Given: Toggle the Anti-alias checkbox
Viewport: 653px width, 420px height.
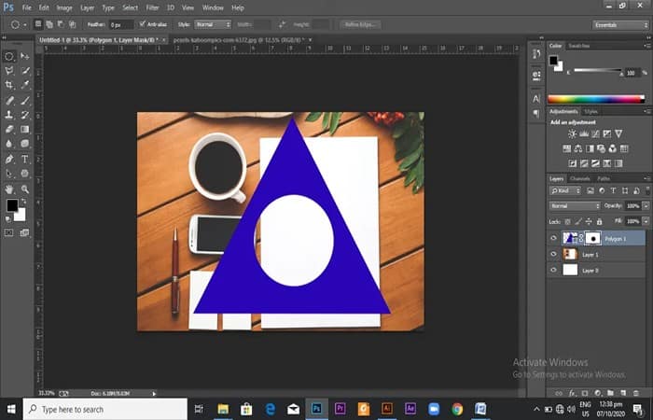Looking at the screenshot, I should pyautogui.click(x=143, y=24).
